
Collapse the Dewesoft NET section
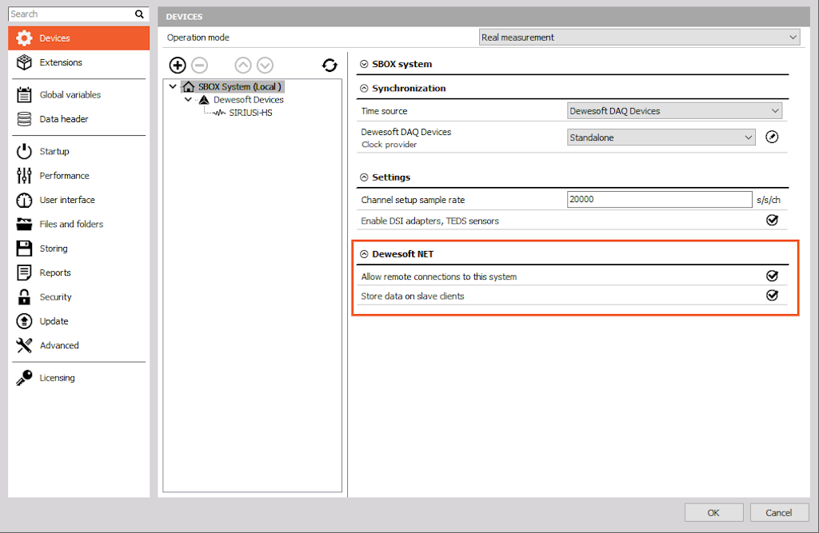click(x=364, y=254)
